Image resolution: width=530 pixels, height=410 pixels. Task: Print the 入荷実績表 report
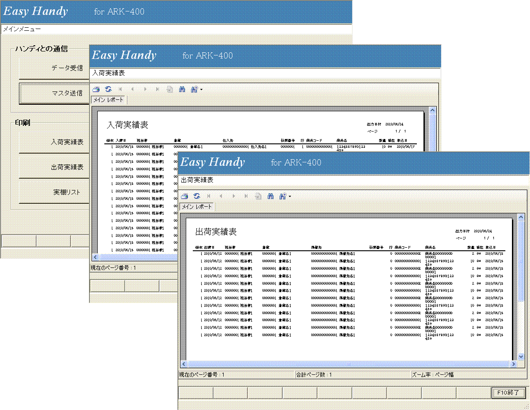96,89
